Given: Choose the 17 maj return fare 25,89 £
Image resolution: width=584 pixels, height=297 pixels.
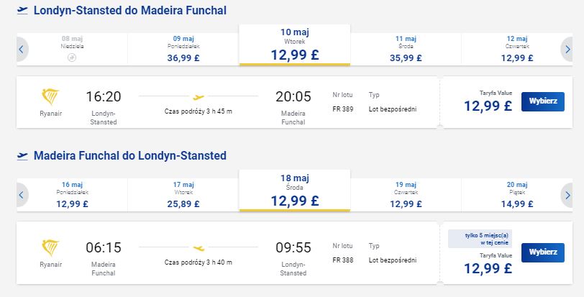Looking at the screenshot, I should coord(183,195).
